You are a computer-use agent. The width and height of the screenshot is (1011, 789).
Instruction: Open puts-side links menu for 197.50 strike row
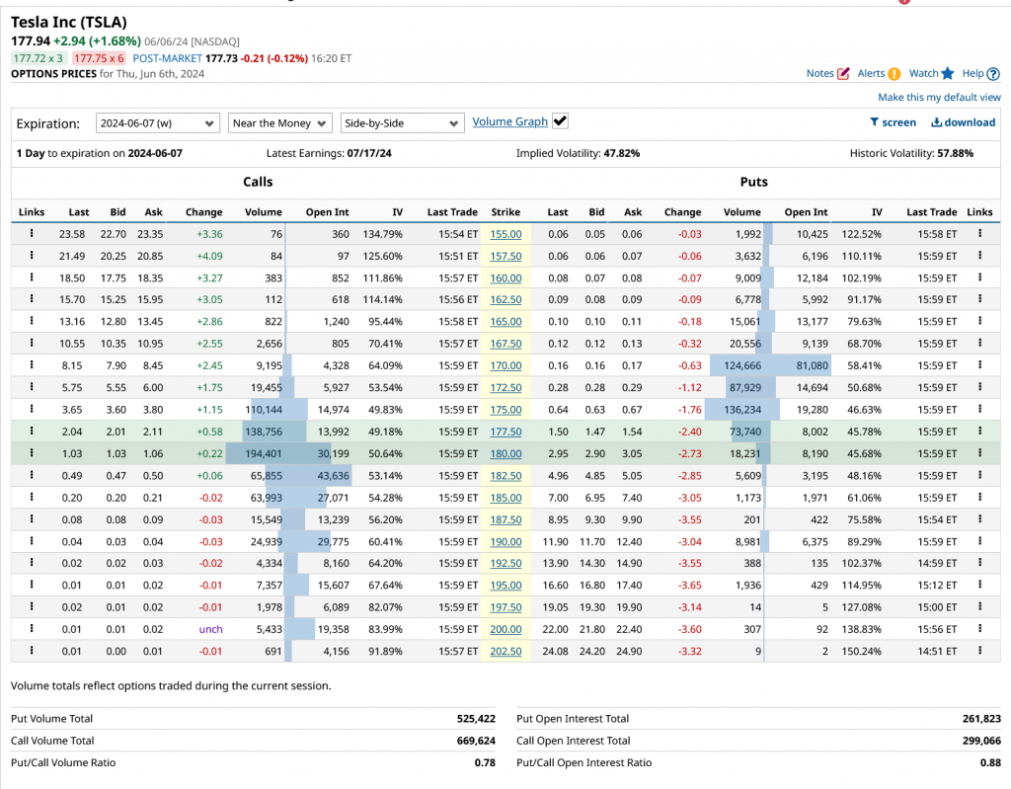[980, 606]
